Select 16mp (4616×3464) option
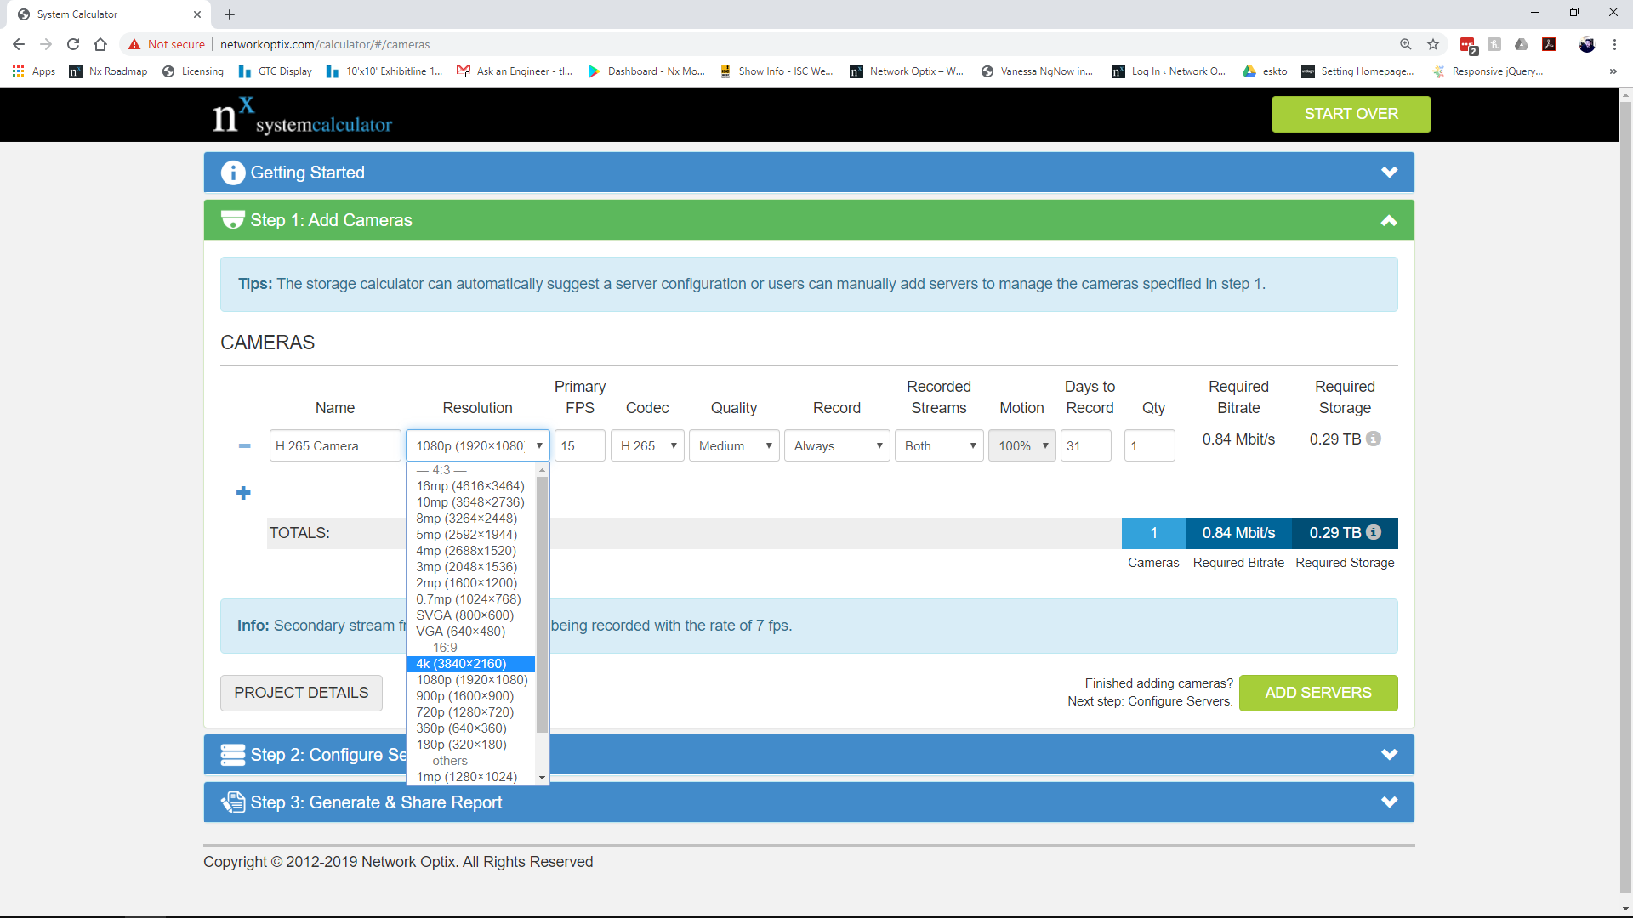This screenshot has height=918, width=1633. pos(470,486)
